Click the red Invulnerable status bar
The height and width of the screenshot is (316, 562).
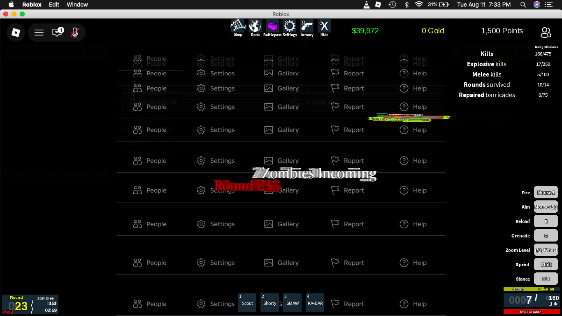(532, 312)
